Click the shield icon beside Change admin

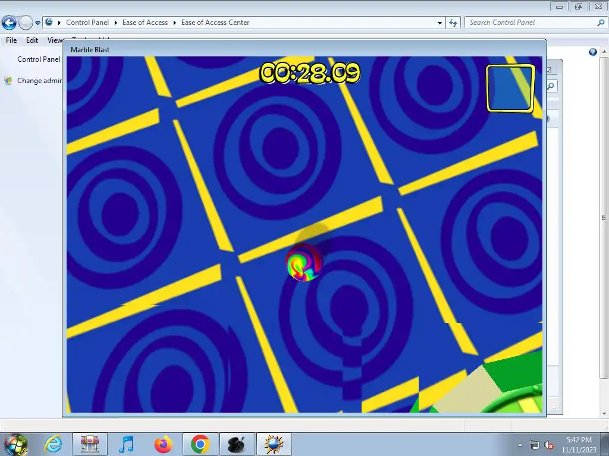[8, 81]
